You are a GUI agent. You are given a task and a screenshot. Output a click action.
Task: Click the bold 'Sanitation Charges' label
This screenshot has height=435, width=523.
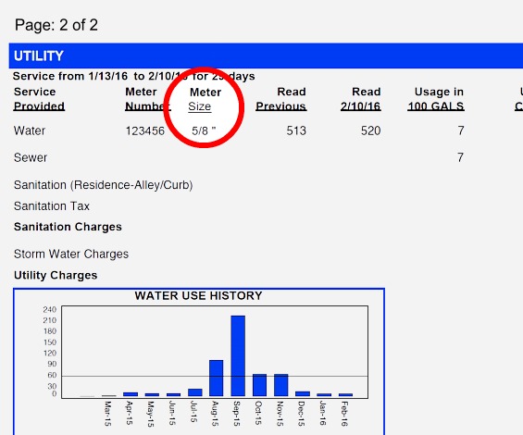(68, 227)
